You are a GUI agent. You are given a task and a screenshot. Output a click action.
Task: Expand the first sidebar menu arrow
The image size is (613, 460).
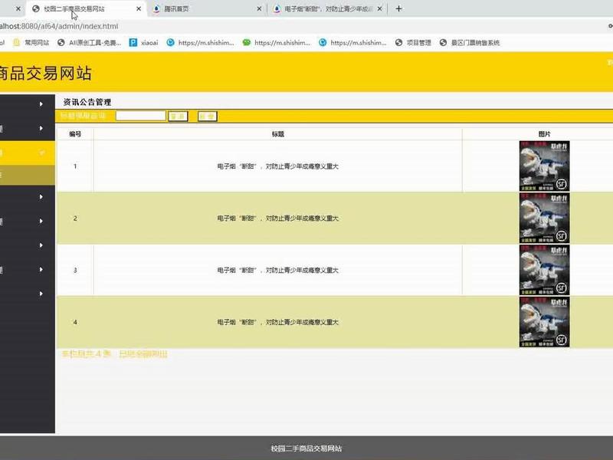[x=41, y=104]
